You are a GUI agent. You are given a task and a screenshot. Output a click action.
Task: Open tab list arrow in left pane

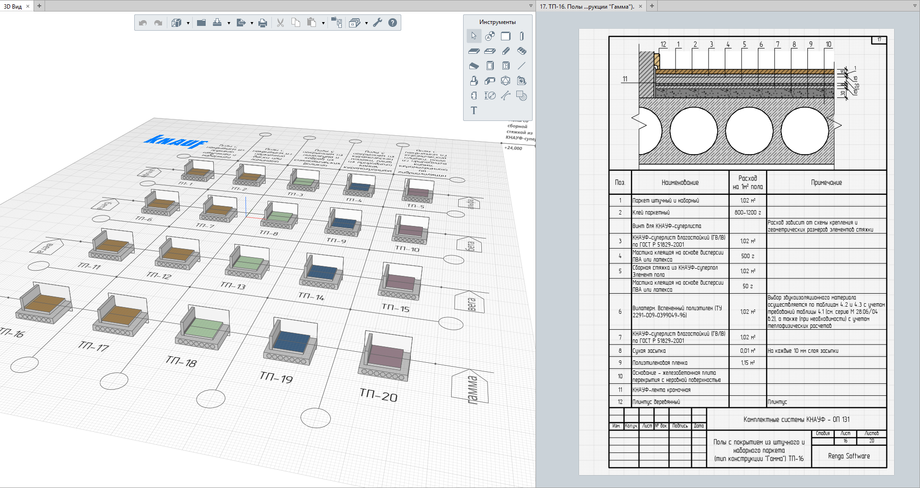[531, 6]
